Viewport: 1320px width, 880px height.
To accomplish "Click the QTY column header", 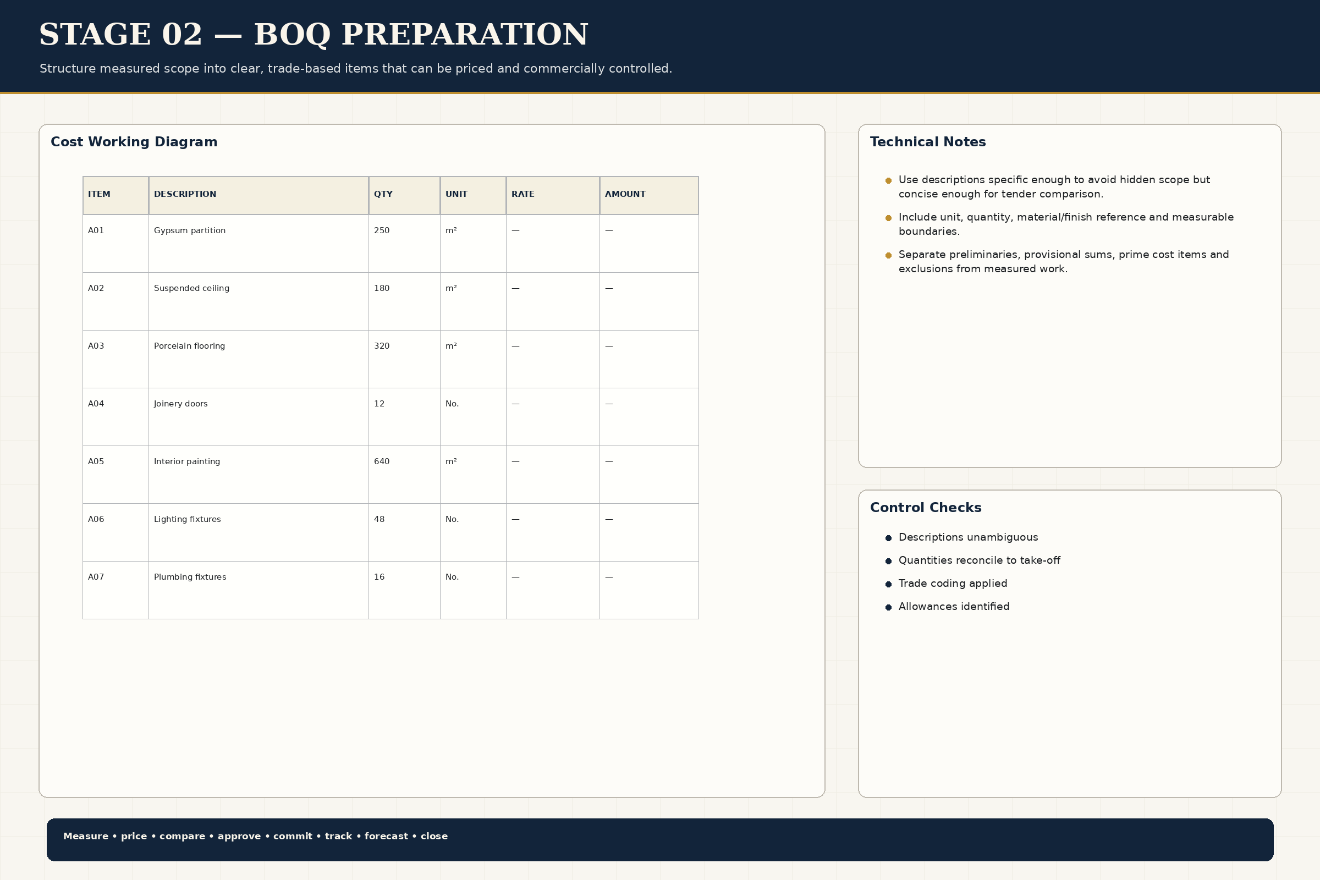I will pyautogui.click(x=404, y=195).
